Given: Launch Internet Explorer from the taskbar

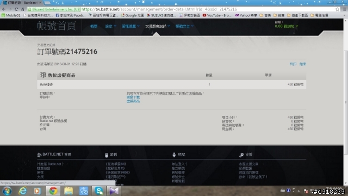Looking at the screenshot, I should click(x=22, y=191).
